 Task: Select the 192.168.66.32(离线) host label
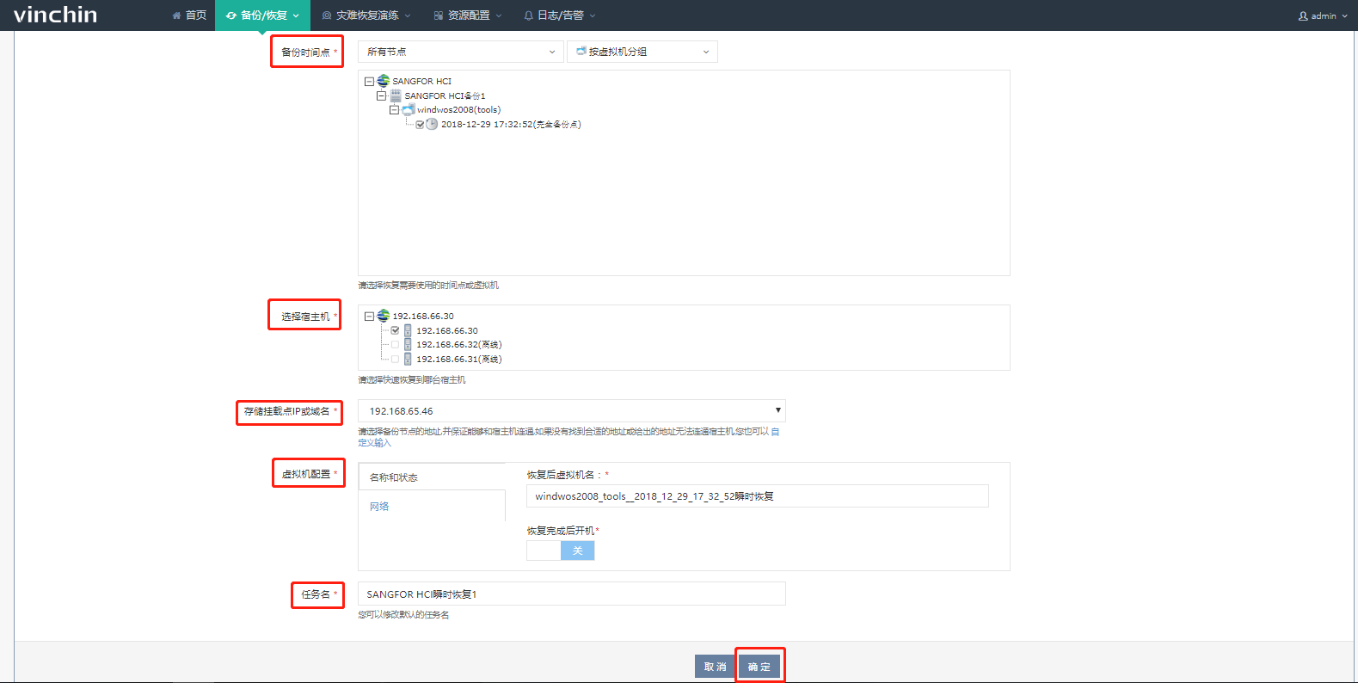[x=458, y=345]
